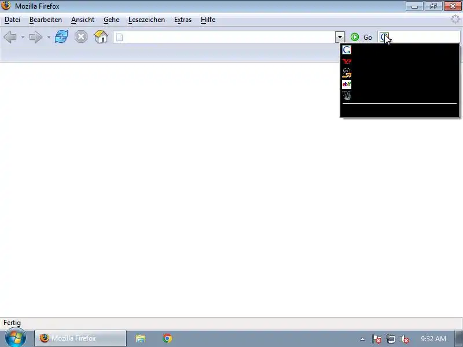Image resolution: width=463 pixels, height=347 pixels.
Task: Select Yahoo in the search engine list
Action: 400,61
